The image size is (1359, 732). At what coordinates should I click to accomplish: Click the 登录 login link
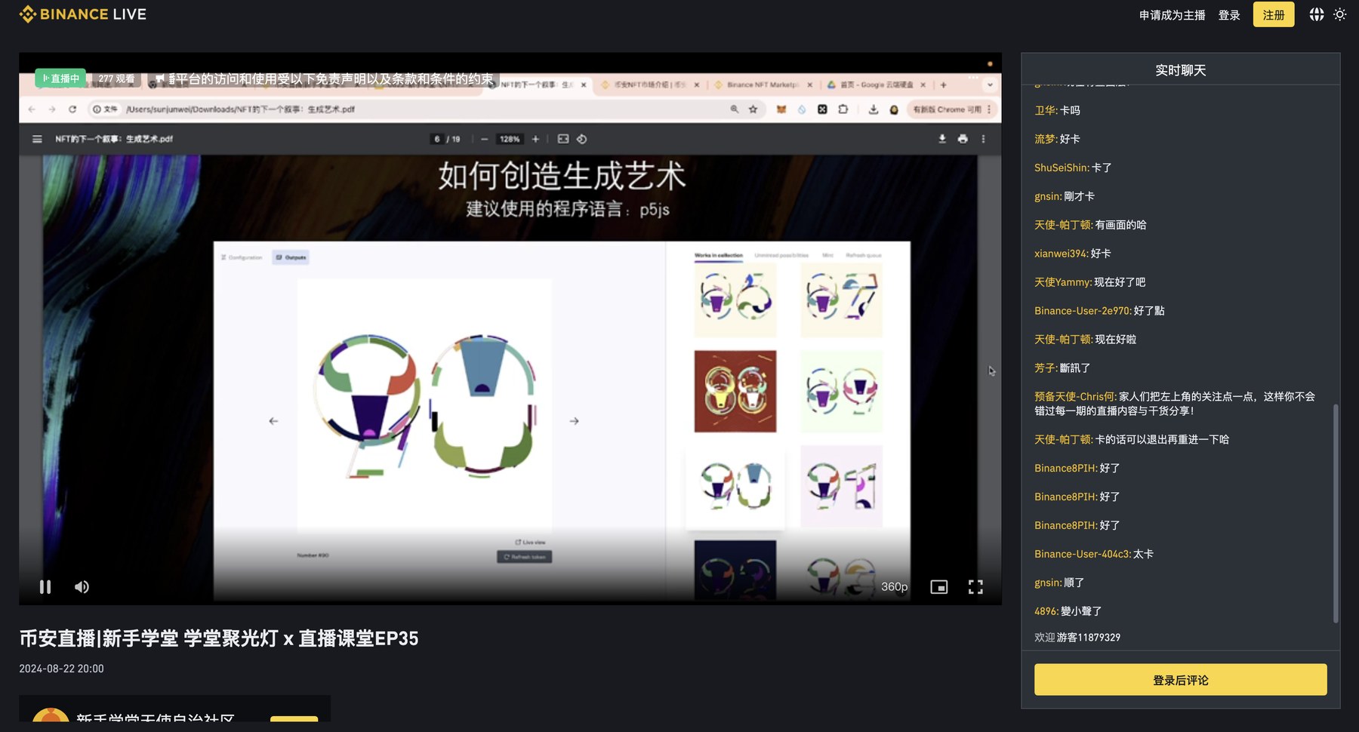click(1229, 15)
